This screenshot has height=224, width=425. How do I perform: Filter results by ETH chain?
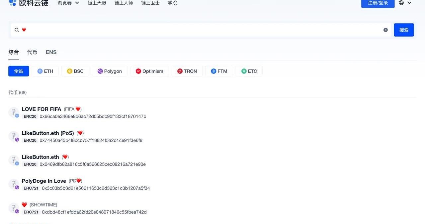coord(45,71)
